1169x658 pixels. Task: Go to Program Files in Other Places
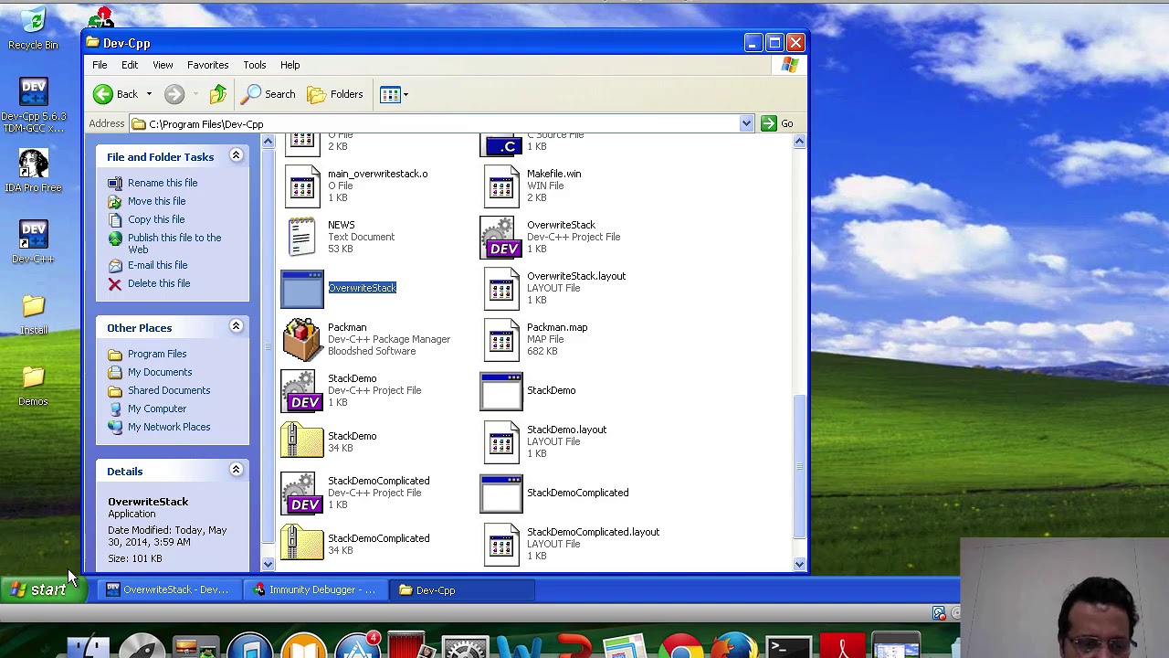tap(157, 354)
